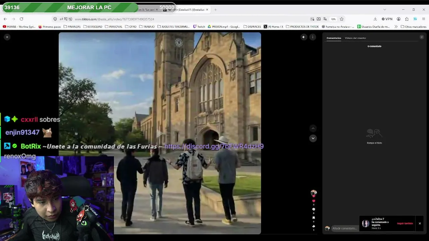Go back in the browser
The width and height of the screenshot is (429, 241).
pyautogui.click(x=5, y=19)
